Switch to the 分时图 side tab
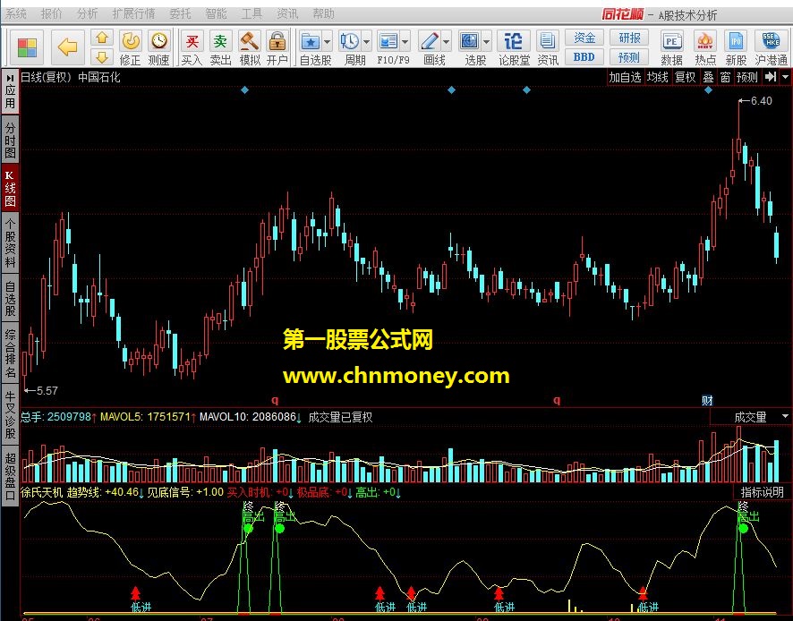Image resolution: width=793 pixels, height=621 pixels. click(10, 140)
